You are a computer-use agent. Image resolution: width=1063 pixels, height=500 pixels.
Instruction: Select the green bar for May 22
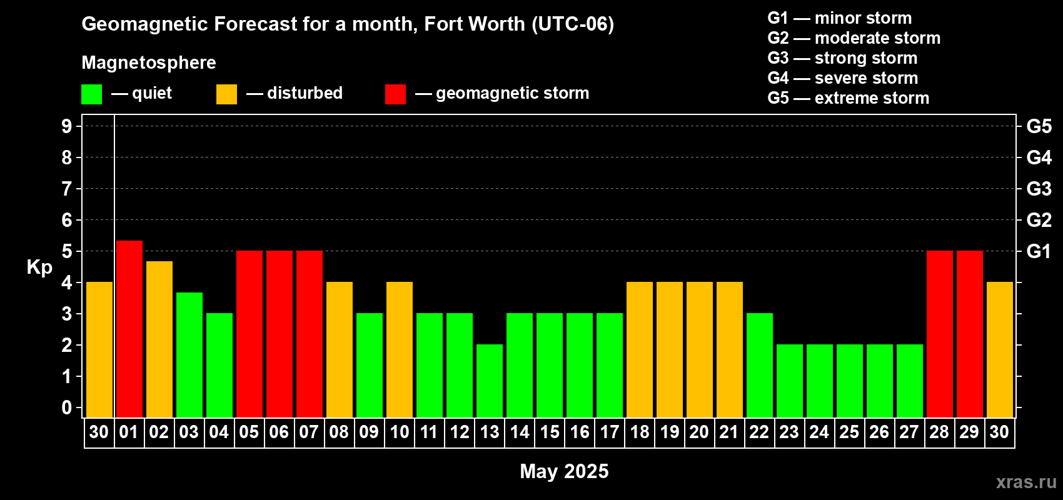[760, 366]
